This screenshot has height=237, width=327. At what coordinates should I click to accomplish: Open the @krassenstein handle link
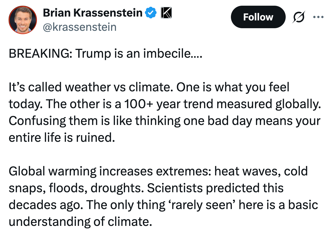[x=80, y=27]
